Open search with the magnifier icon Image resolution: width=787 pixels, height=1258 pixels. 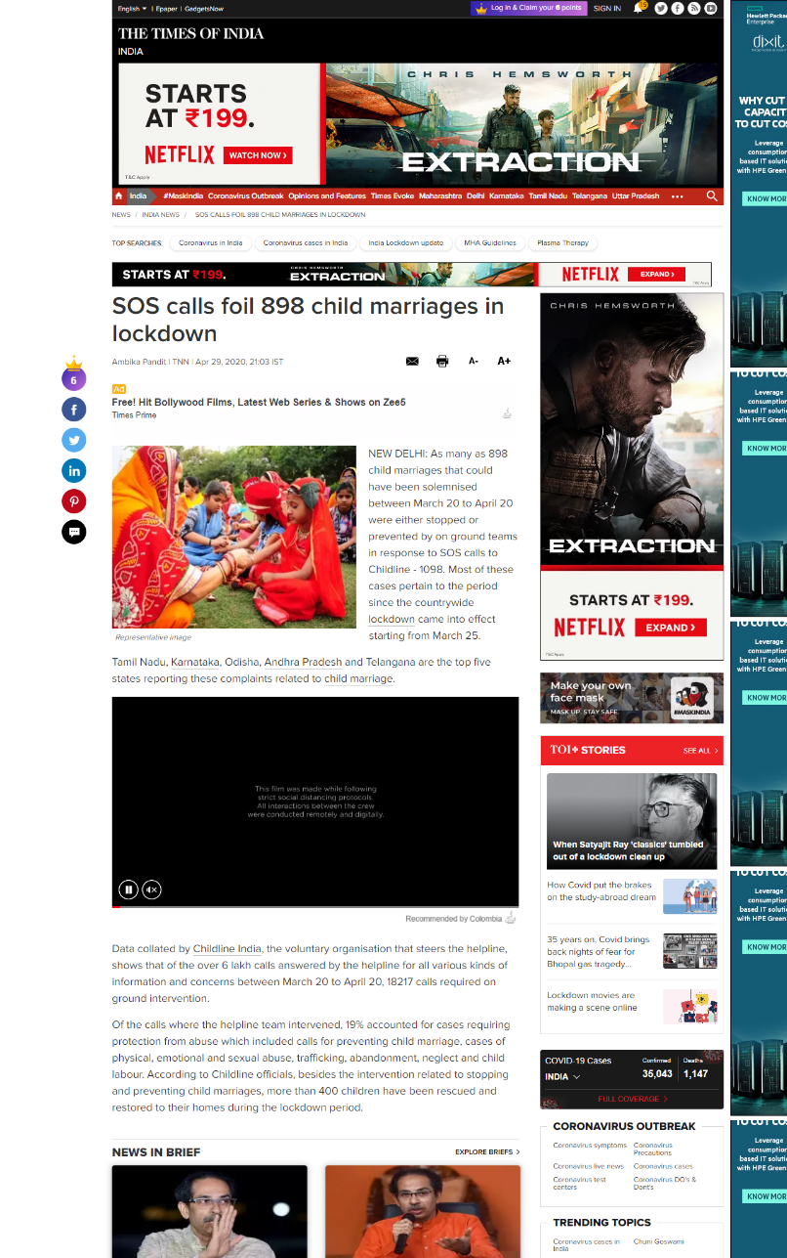point(712,195)
